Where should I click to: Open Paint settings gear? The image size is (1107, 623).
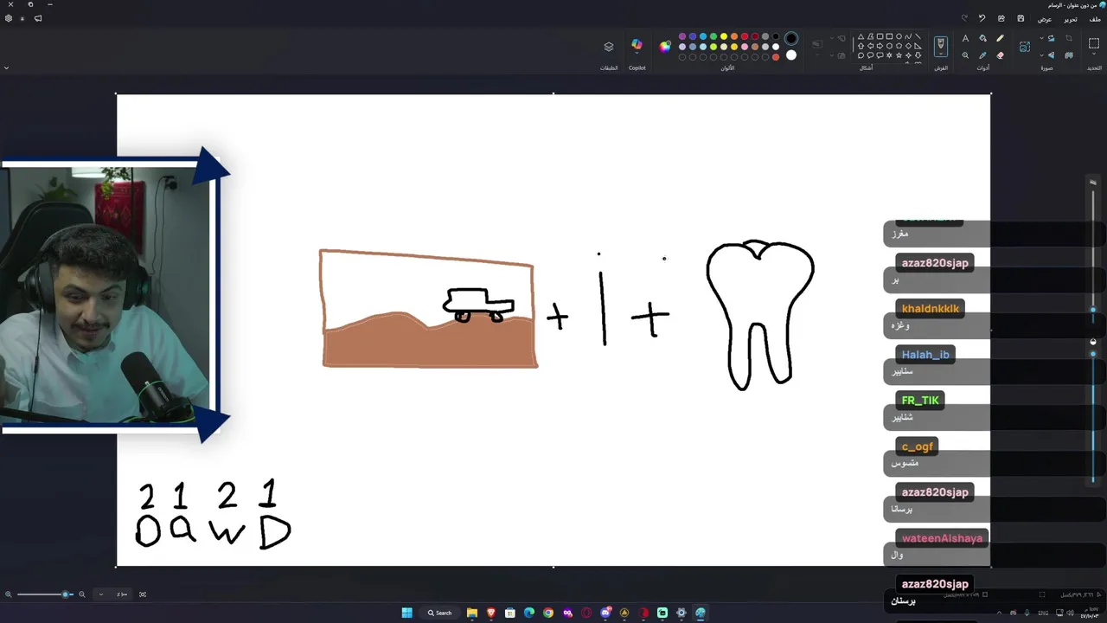coord(9,18)
